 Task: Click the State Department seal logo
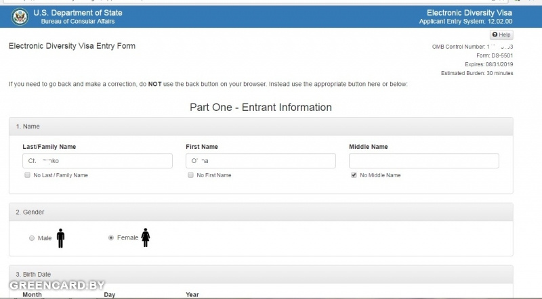tap(19, 17)
